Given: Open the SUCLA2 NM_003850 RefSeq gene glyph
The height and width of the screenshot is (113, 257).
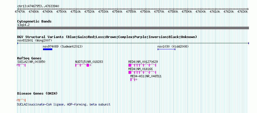Looking at the screenshot, I should tap(21, 65).
